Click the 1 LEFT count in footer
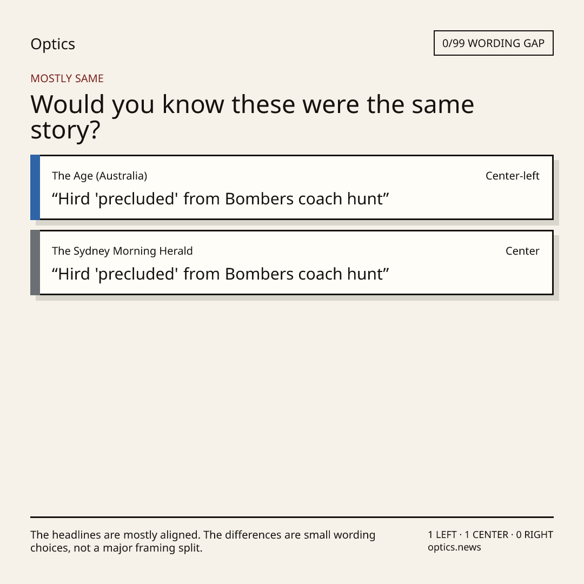 coord(443,535)
